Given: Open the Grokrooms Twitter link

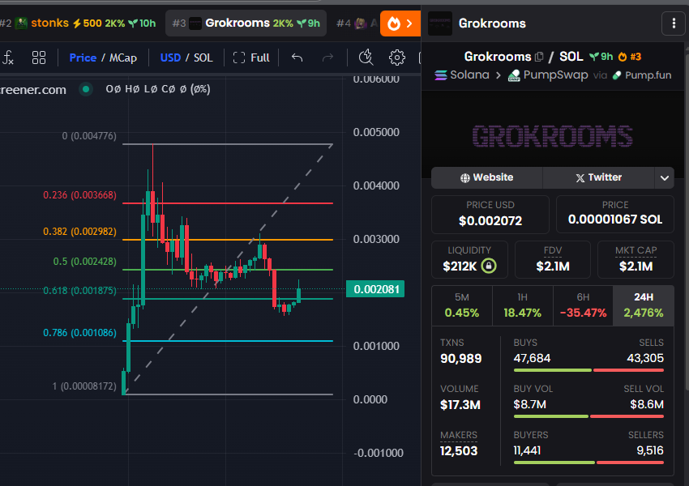Looking at the screenshot, I should (x=598, y=177).
